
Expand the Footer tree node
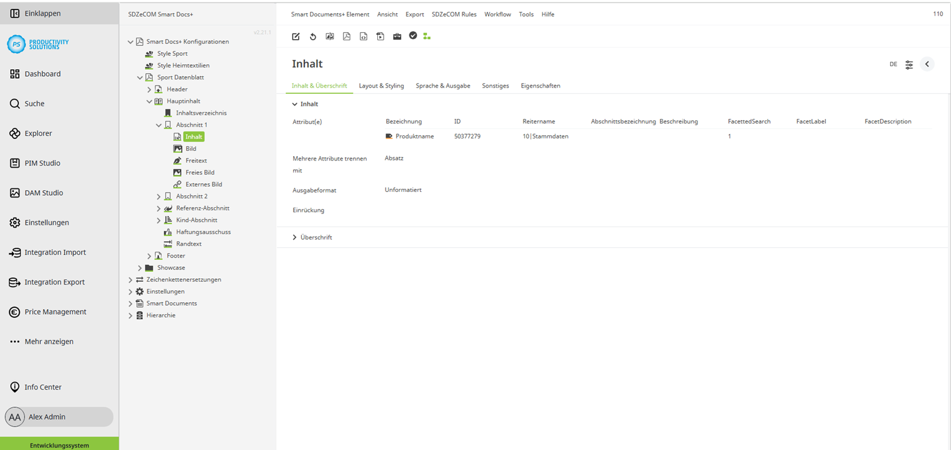(x=148, y=256)
